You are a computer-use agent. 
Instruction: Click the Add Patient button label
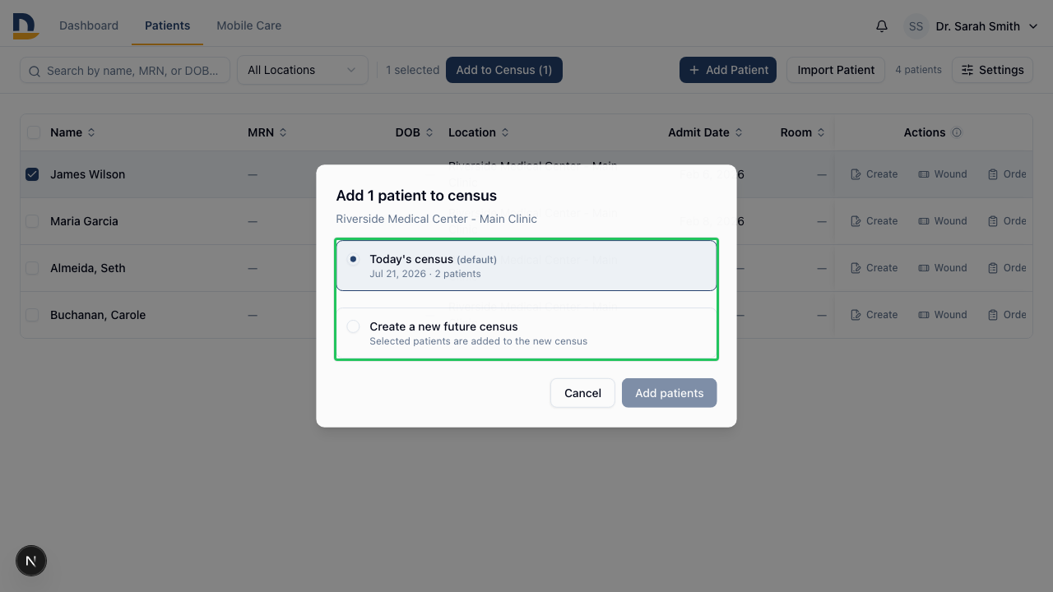(x=737, y=70)
